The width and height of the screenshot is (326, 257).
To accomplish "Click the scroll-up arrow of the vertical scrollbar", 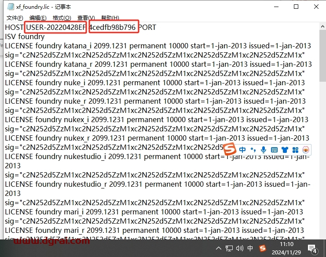I will 322,26.
